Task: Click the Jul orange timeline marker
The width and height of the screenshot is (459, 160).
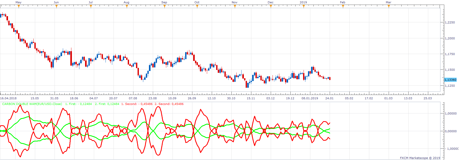Action: tap(91, 6)
